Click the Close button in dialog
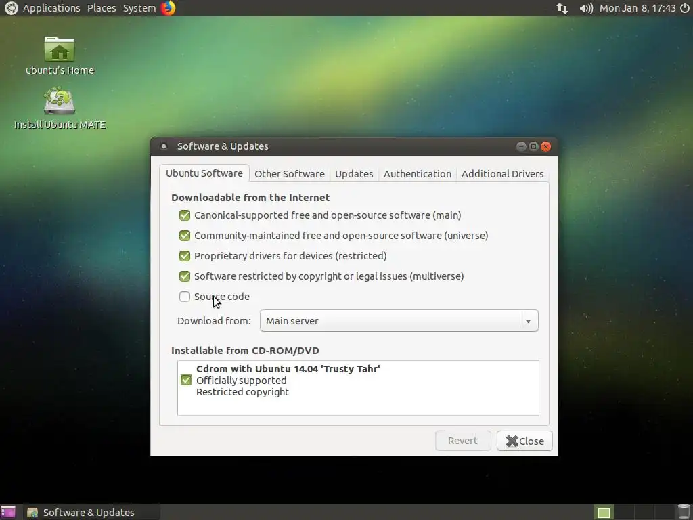Viewport: 693px width, 520px height. pyautogui.click(x=524, y=441)
